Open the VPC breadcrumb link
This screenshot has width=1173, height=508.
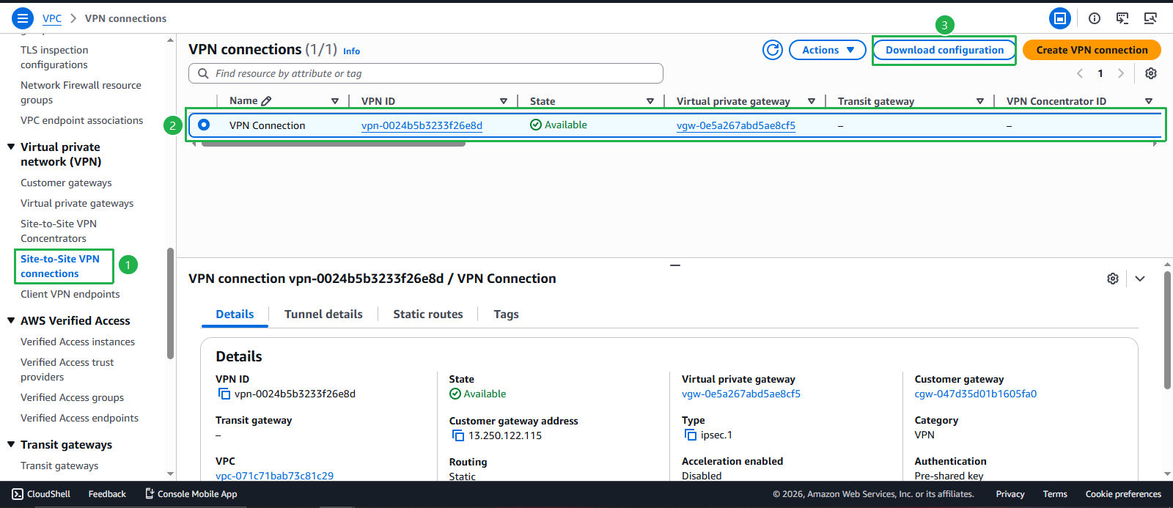[x=52, y=18]
